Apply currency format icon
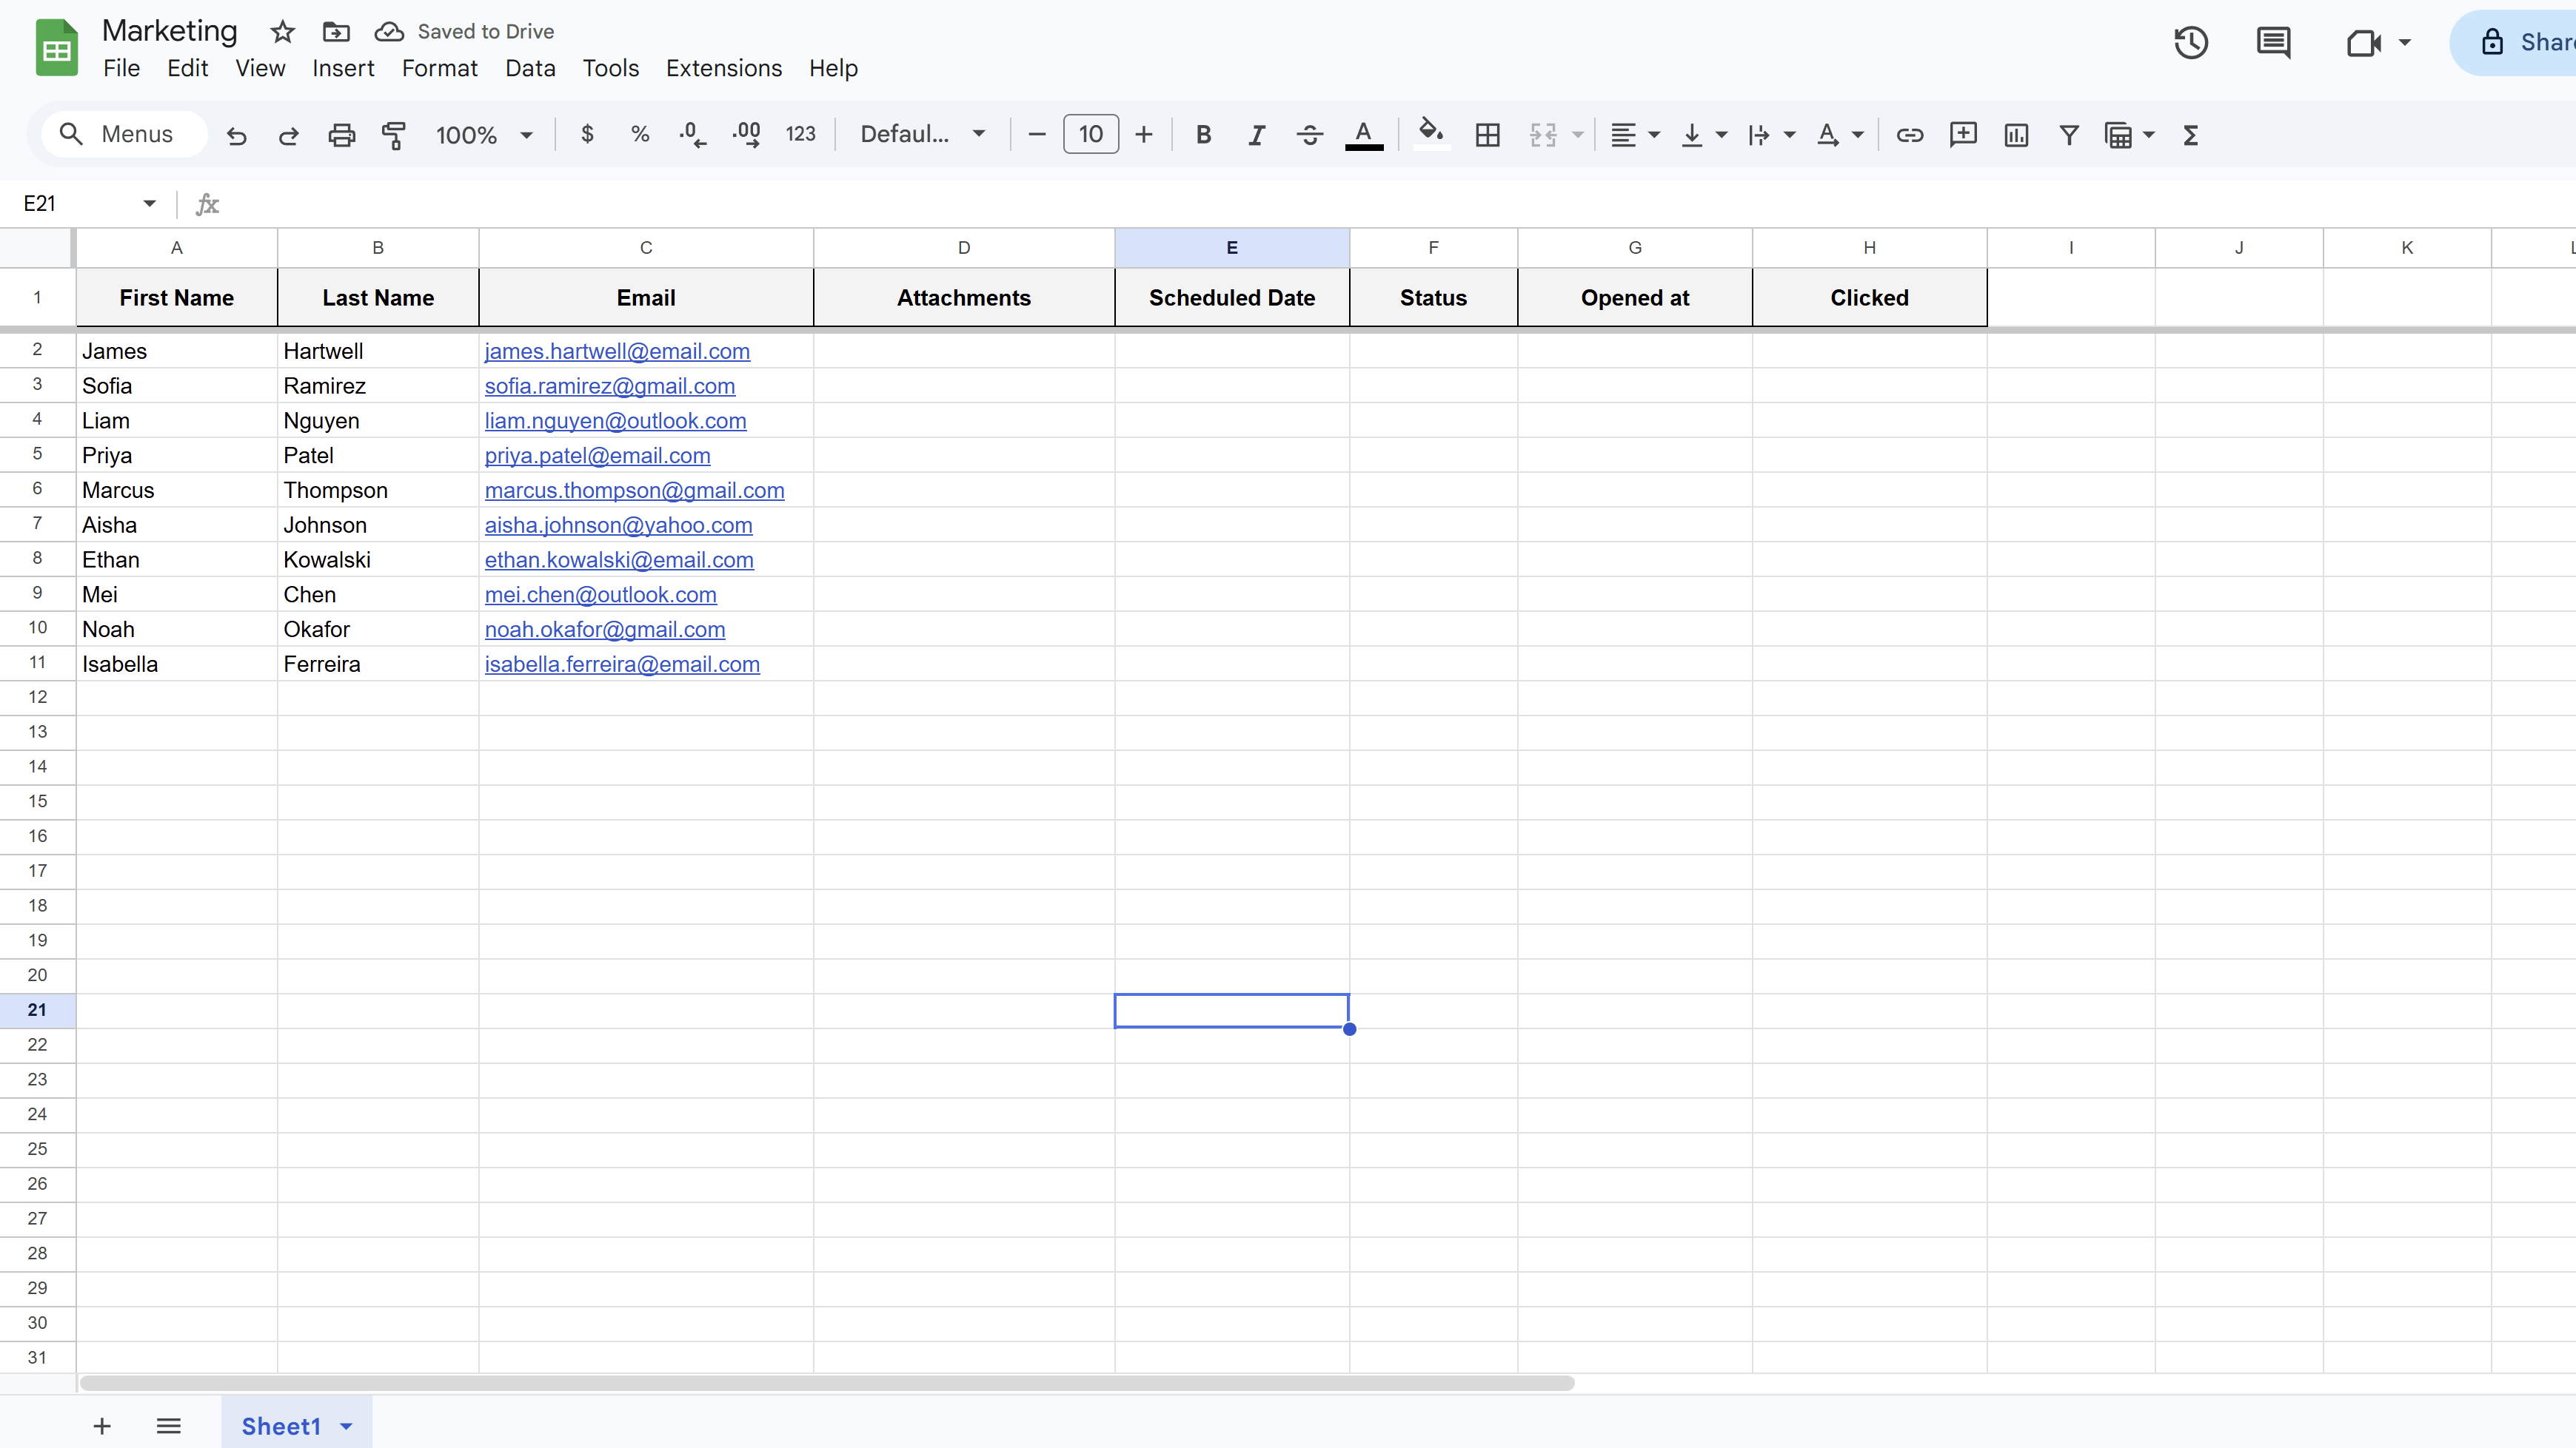The image size is (2576, 1448). (587, 135)
